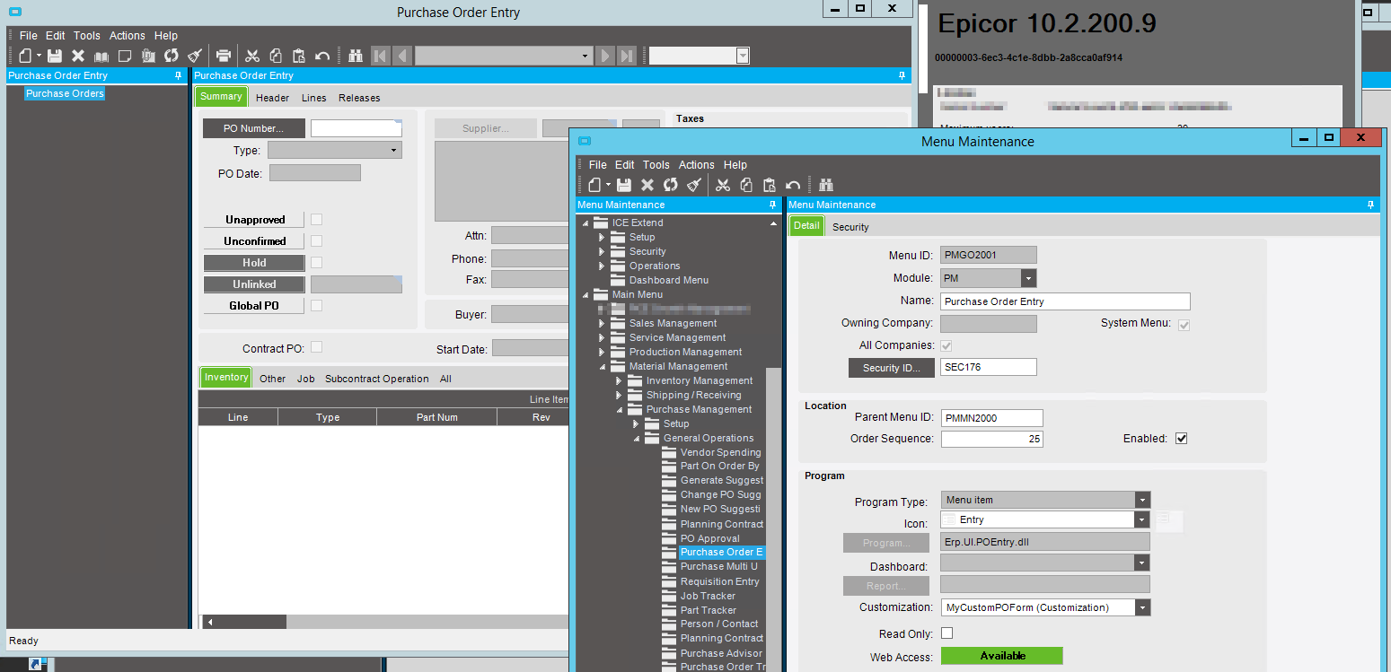Tick the Global PO checkbox
Viewport: 1391px width, 672px height.
point(316,306)
